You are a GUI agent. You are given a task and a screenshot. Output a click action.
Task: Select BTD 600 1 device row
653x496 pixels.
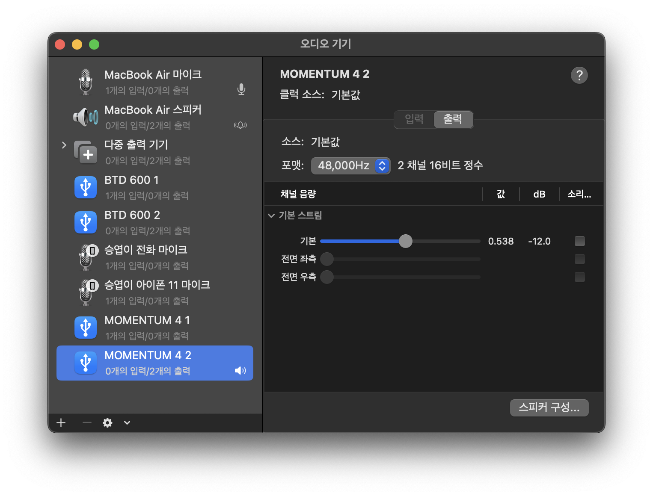tap(155, 187)
